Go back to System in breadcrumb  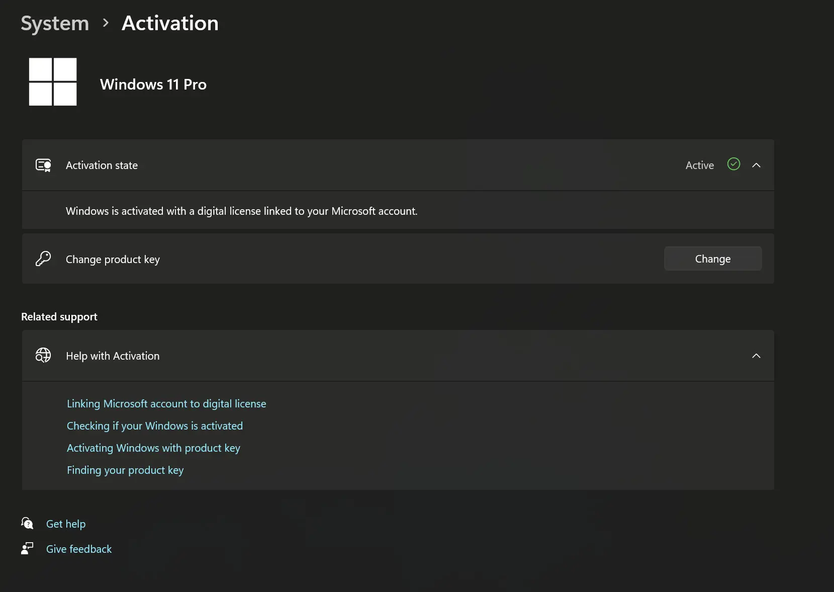pos(55,23)
